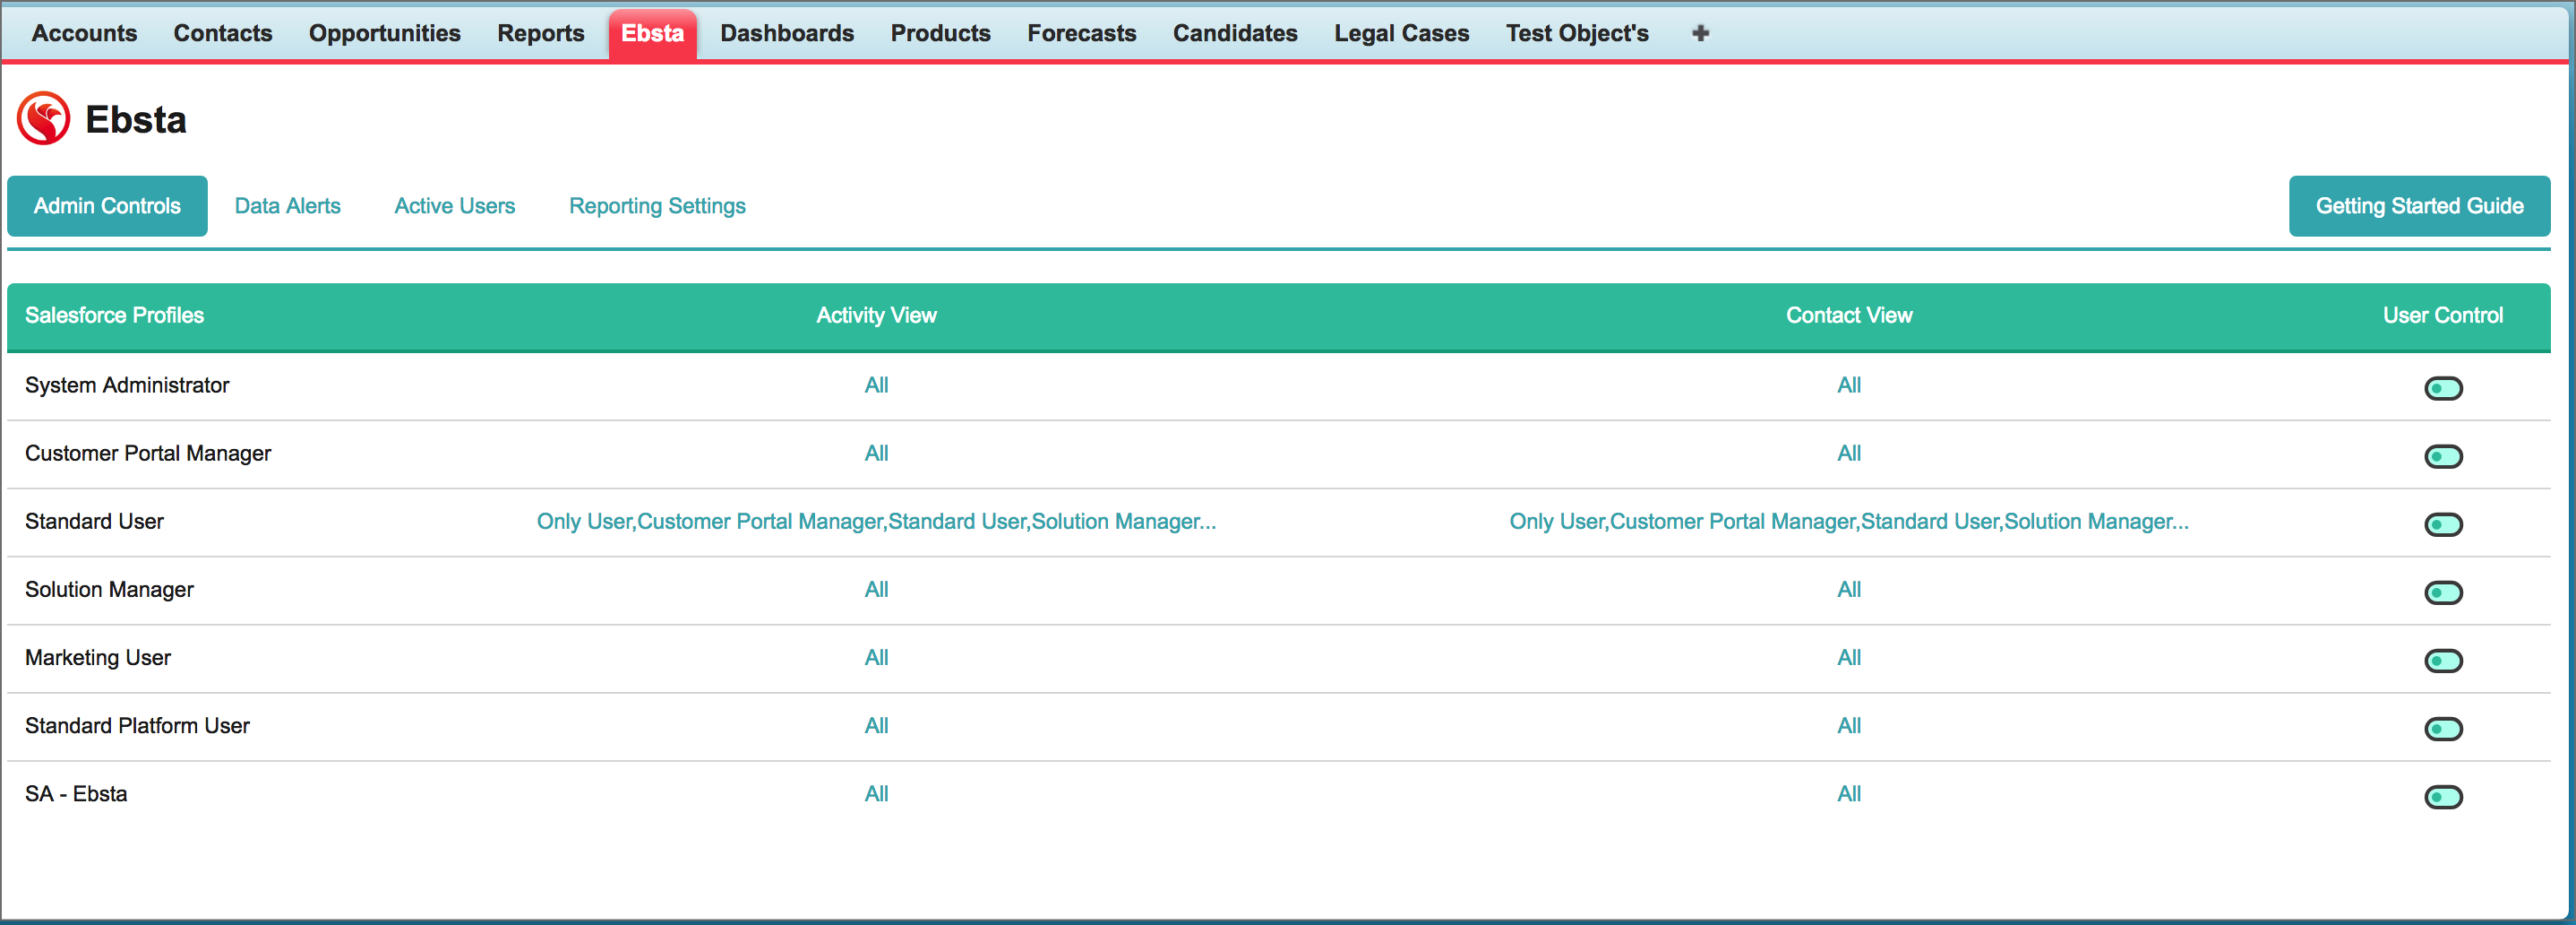Click Contact View link for Marketing User
The image size is (2576, 925).
pyautogui.click(x=1848, y=658)
